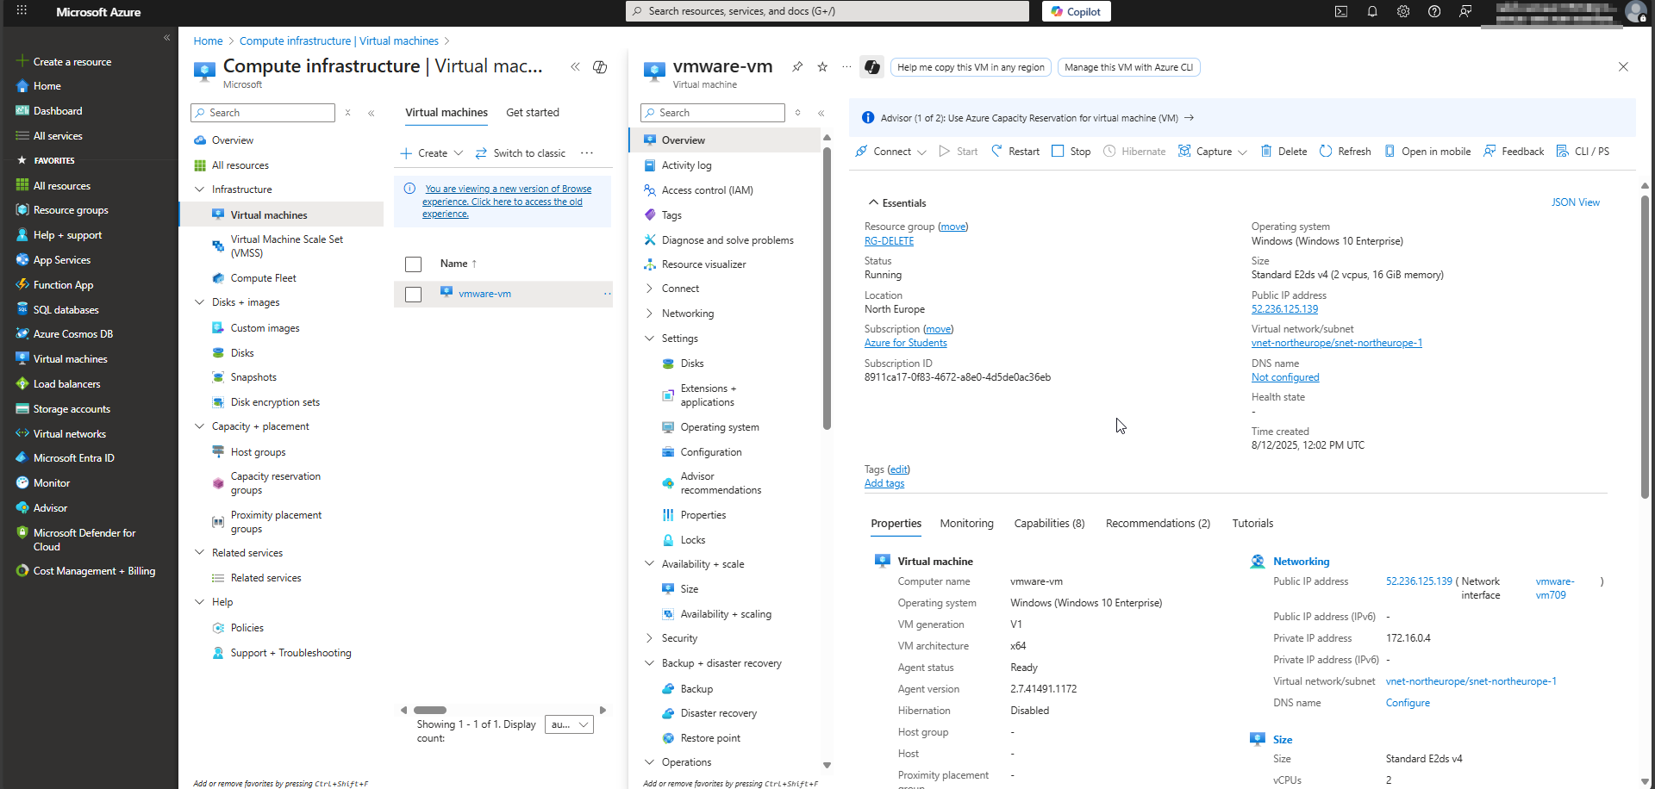Check the vmware-vm row checkbox
The height and width of the screenshot is (789, 1655).
tap(414, 295)
